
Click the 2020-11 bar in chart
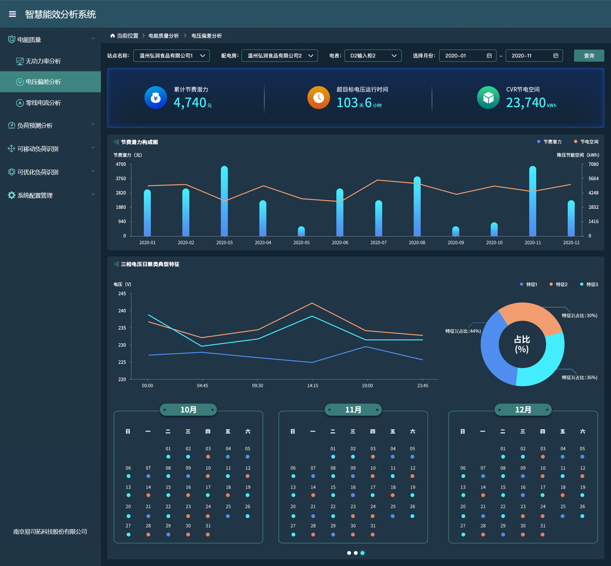coord(533,201)
